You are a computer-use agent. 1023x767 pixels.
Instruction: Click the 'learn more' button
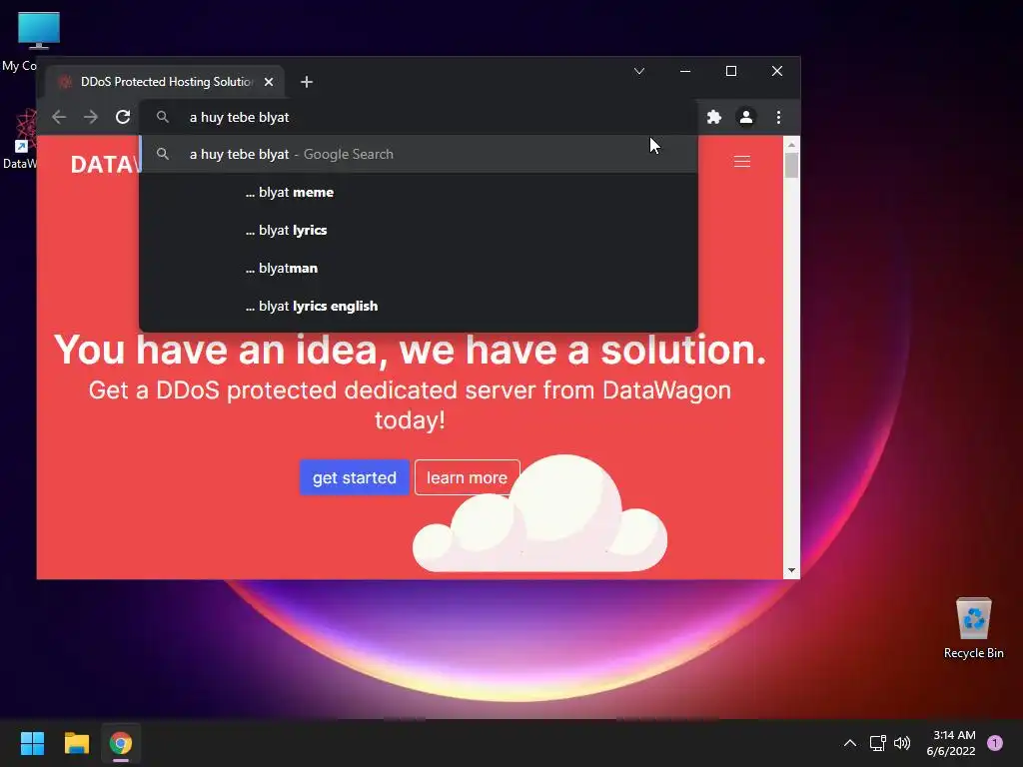click(468, 477)
